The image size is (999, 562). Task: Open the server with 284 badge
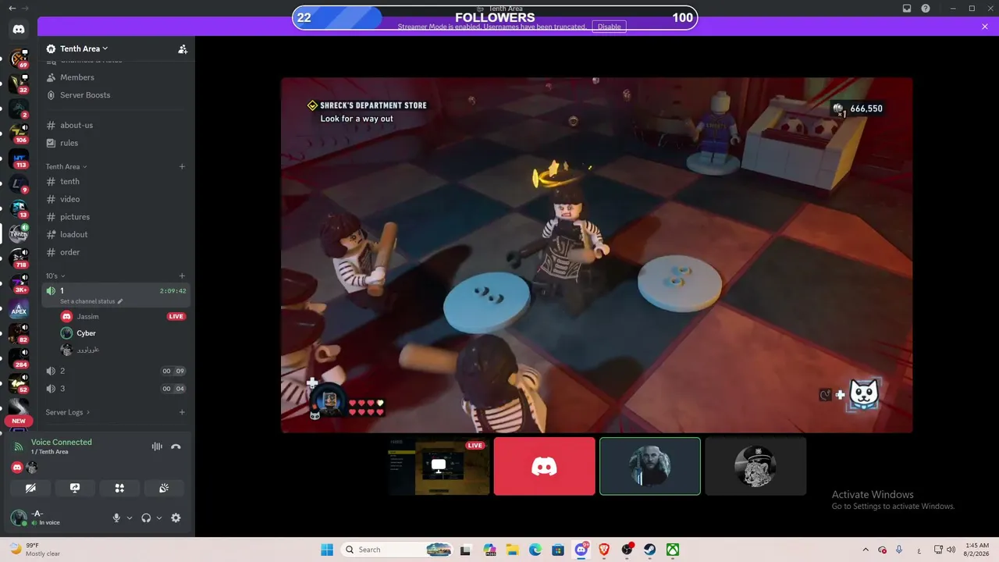click(x=19, y=358)
